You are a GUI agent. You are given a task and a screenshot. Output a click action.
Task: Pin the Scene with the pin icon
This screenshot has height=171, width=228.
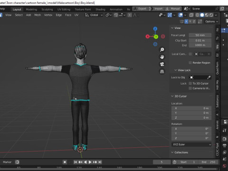[x=217, y=9]
